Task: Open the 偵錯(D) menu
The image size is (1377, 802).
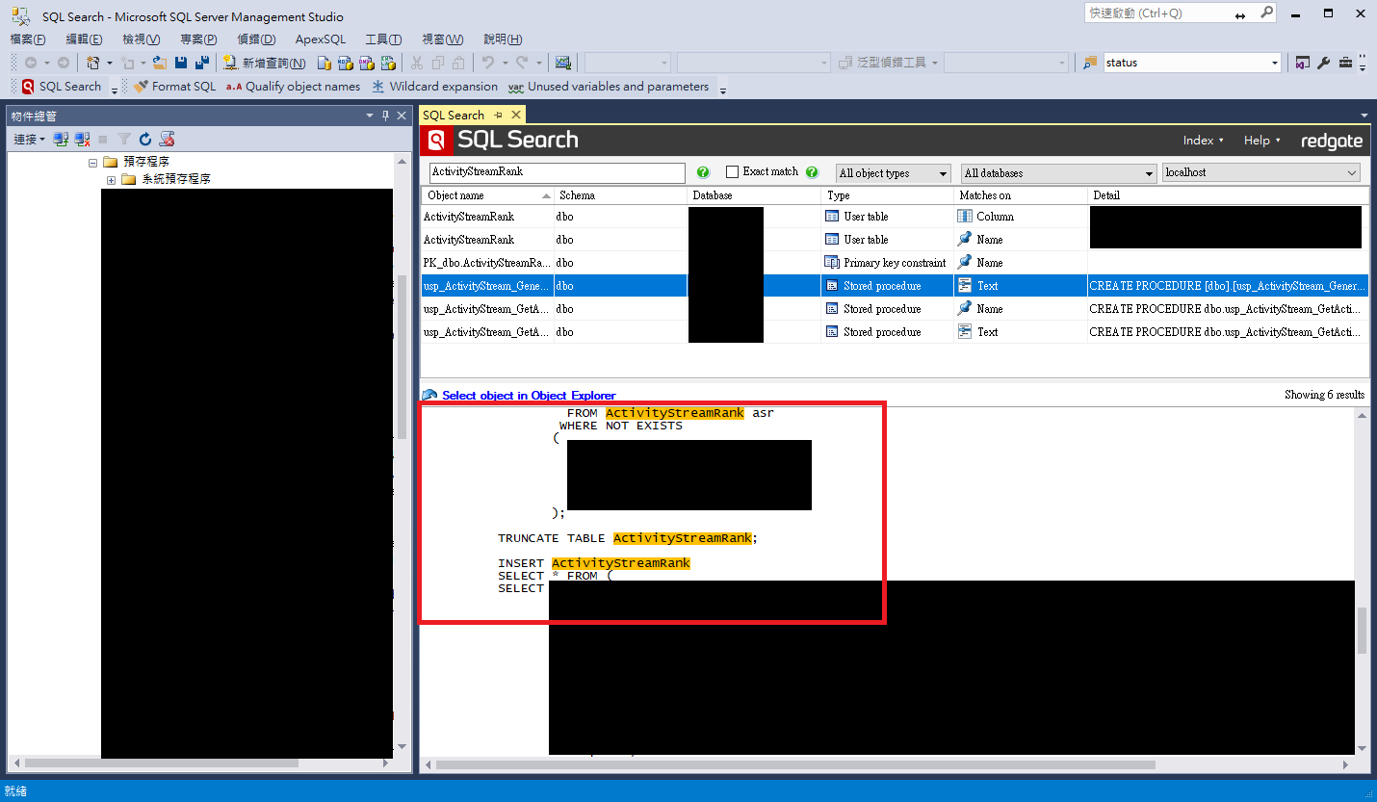Action: coord(255,39)
